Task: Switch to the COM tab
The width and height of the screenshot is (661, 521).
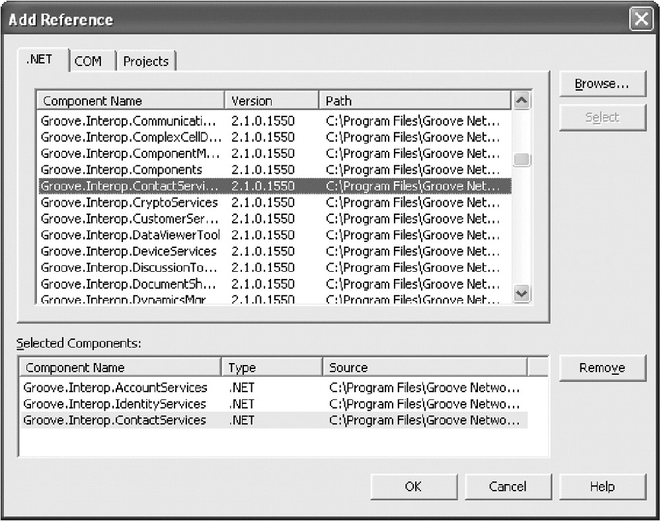Action: [x=89, y=61]
